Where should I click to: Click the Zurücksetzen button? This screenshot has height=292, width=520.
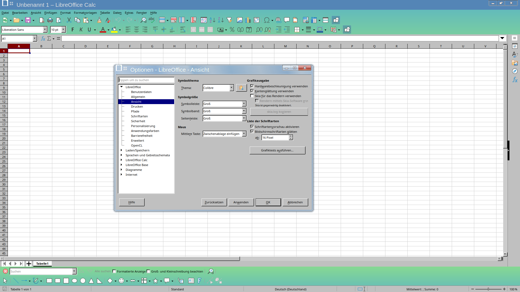pyautogui.click(x=214, y=202)
